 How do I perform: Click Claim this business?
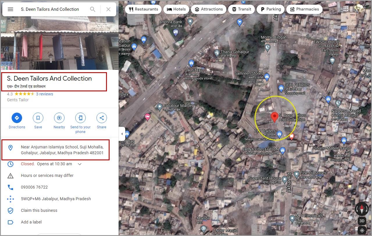coord(39,210)
